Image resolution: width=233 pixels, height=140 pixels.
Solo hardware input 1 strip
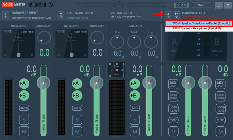[24, 120]
